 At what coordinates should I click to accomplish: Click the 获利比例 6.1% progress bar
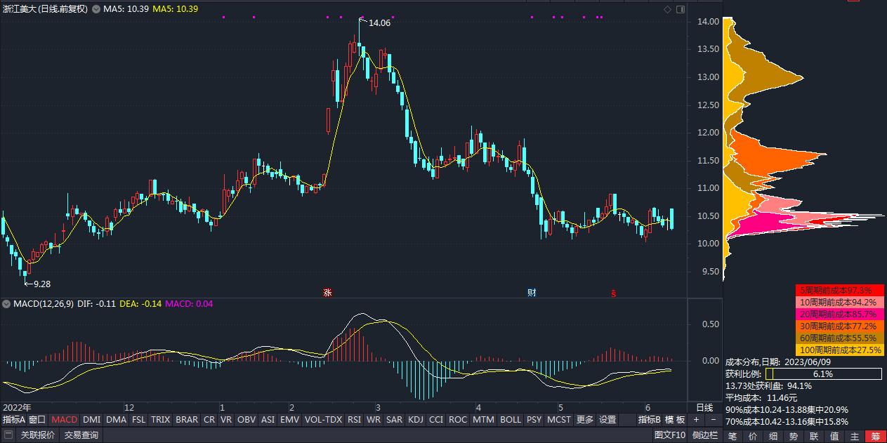[x=823, y=374]
